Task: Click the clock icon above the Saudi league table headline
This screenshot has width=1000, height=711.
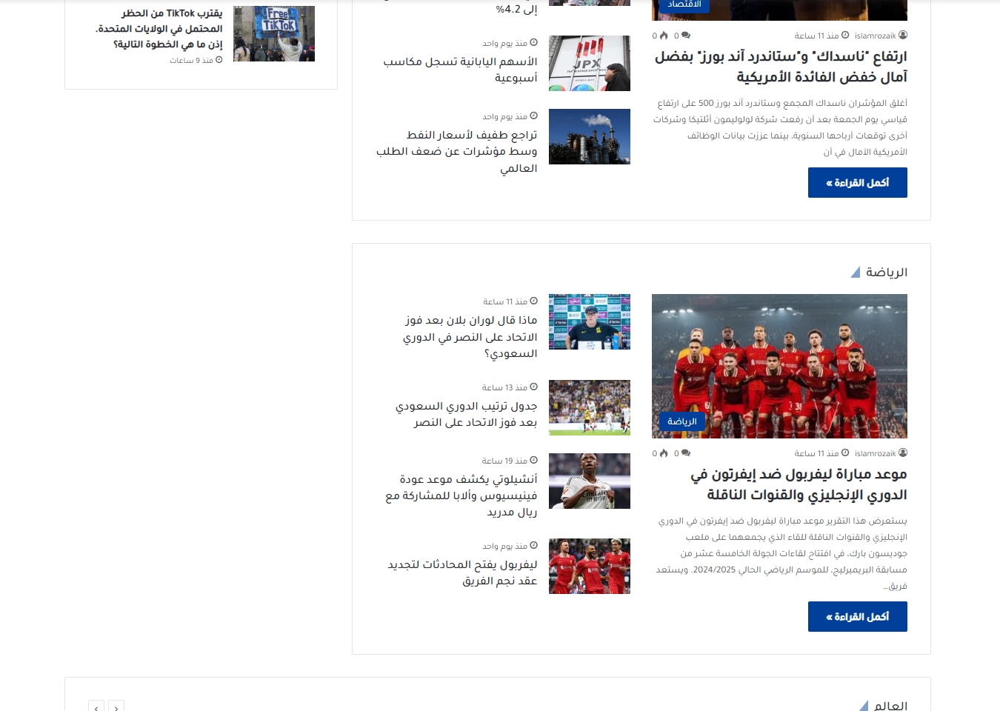Action: tap(533, 387)
